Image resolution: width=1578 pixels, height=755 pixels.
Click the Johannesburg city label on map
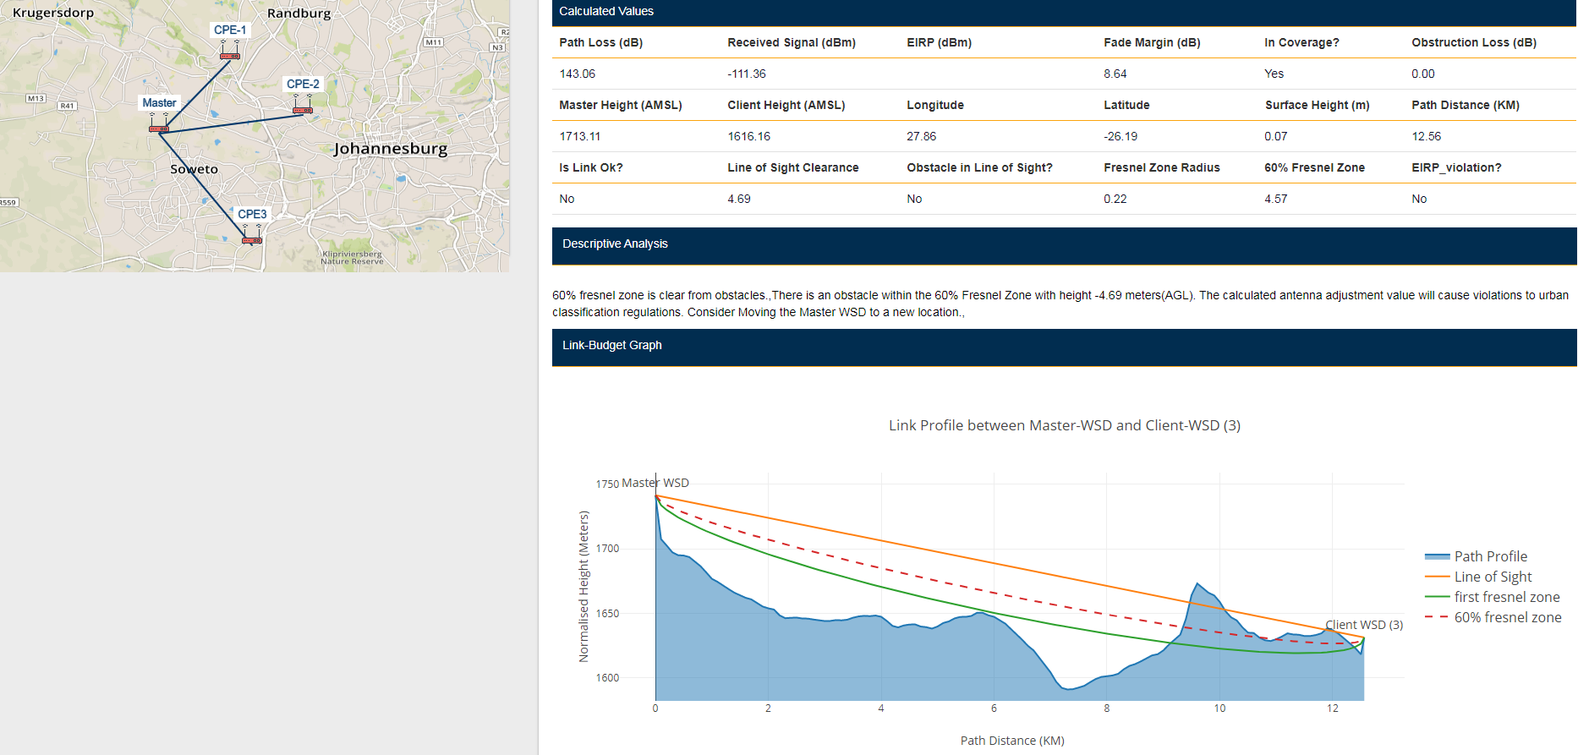point(390,149)
